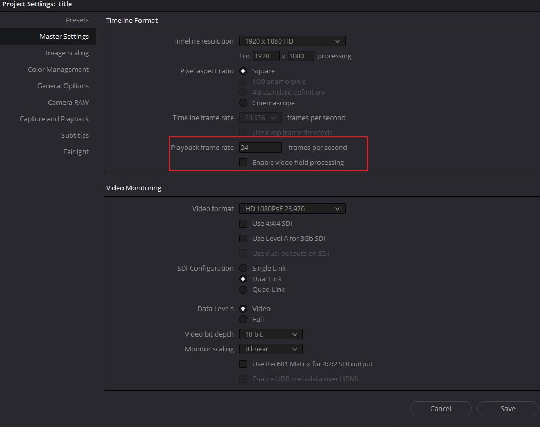Open the Video format dropdown

pyautogui.click(x=292, y=209)
